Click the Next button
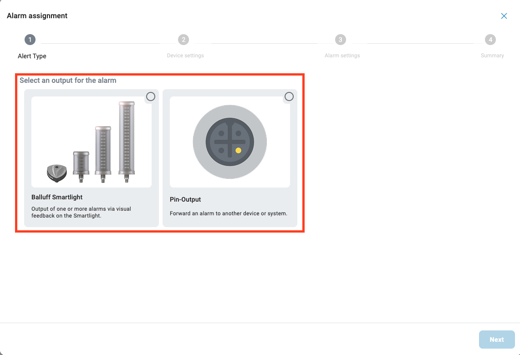Image resolution: width=520 pixels, height=355 pixels. point(497,340)
